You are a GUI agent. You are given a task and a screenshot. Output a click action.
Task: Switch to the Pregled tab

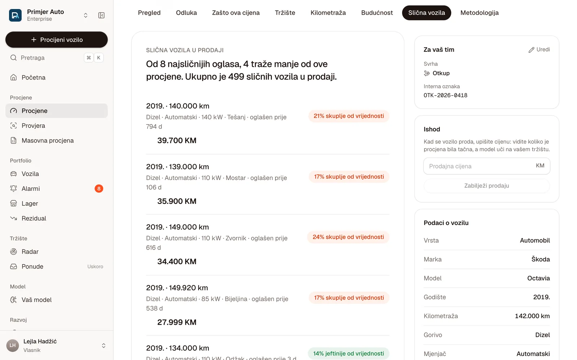pos(149,13)
